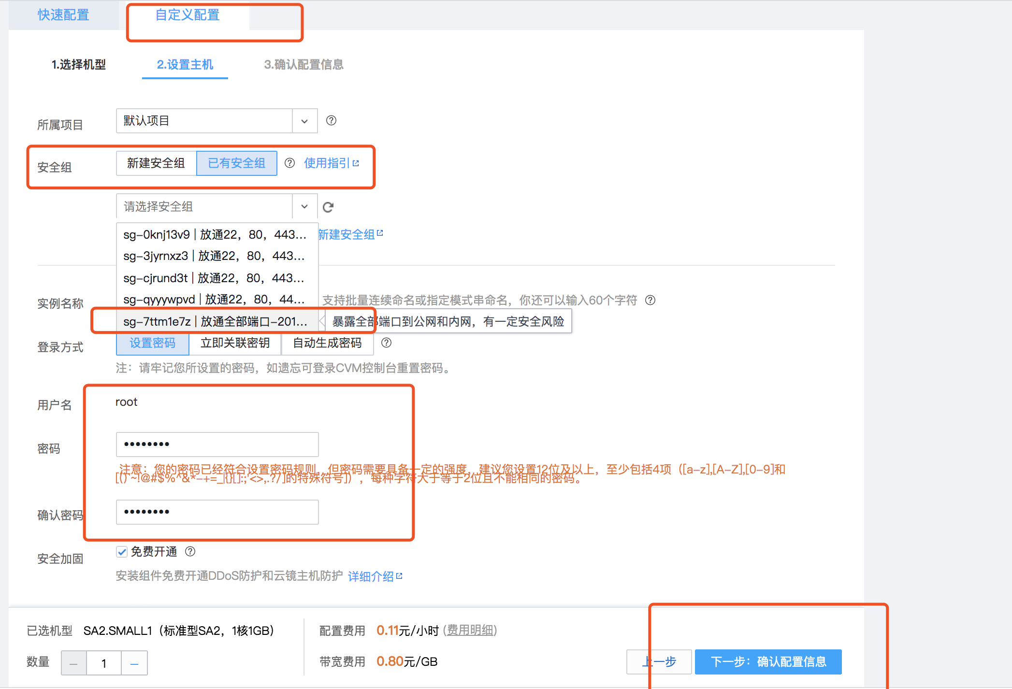Click help icon beside 已有安全组 button
1012x689 pixels.
coord(289,163)
